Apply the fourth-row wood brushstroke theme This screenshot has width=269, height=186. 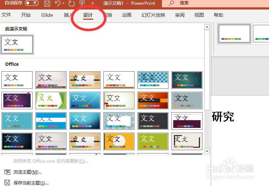click(x=85, y=141)
